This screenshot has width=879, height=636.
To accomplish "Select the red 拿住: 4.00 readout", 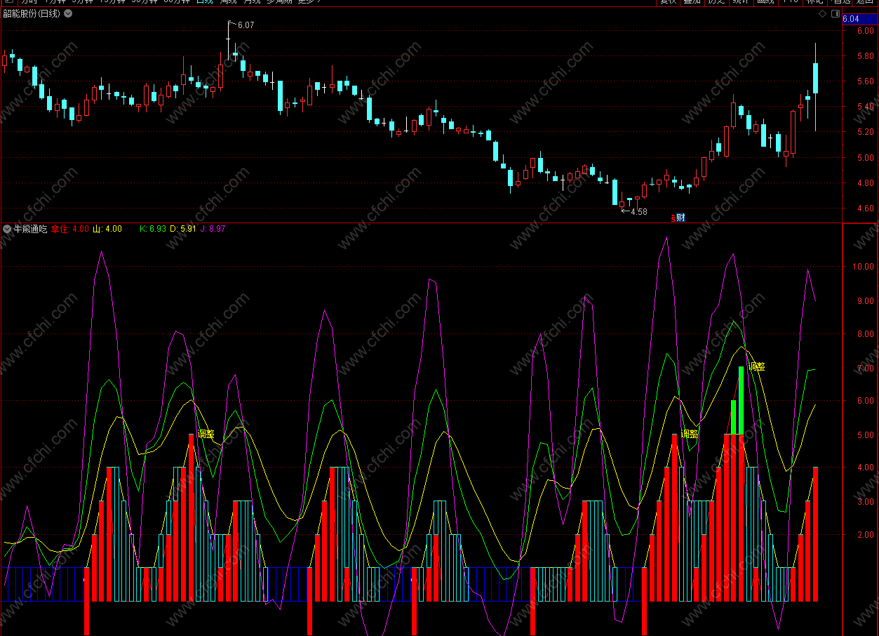I will click(x=70, y=229).
